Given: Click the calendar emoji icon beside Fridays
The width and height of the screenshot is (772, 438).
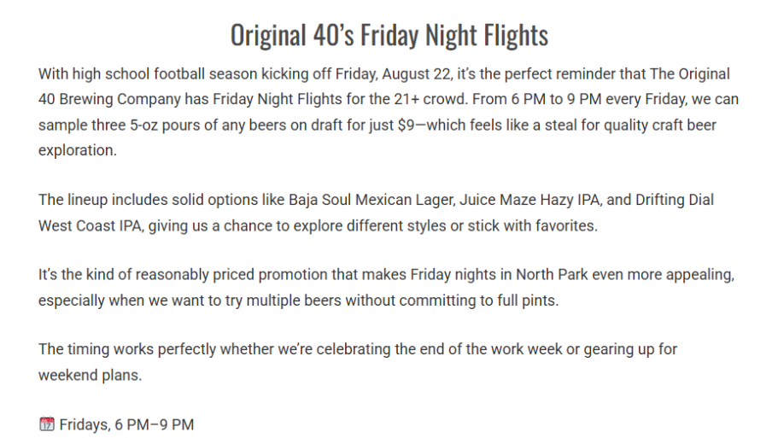Looking at the screenshot, I should [47, 423].
